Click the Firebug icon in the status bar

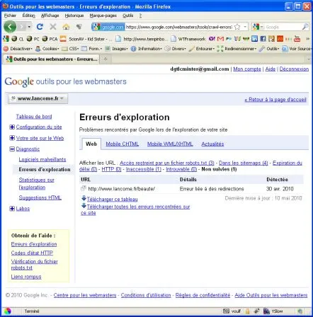coord(256,311)
